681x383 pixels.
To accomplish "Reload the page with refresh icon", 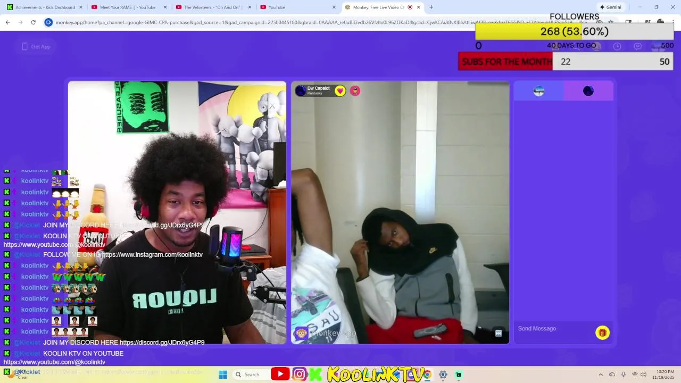I will point(33,22).
